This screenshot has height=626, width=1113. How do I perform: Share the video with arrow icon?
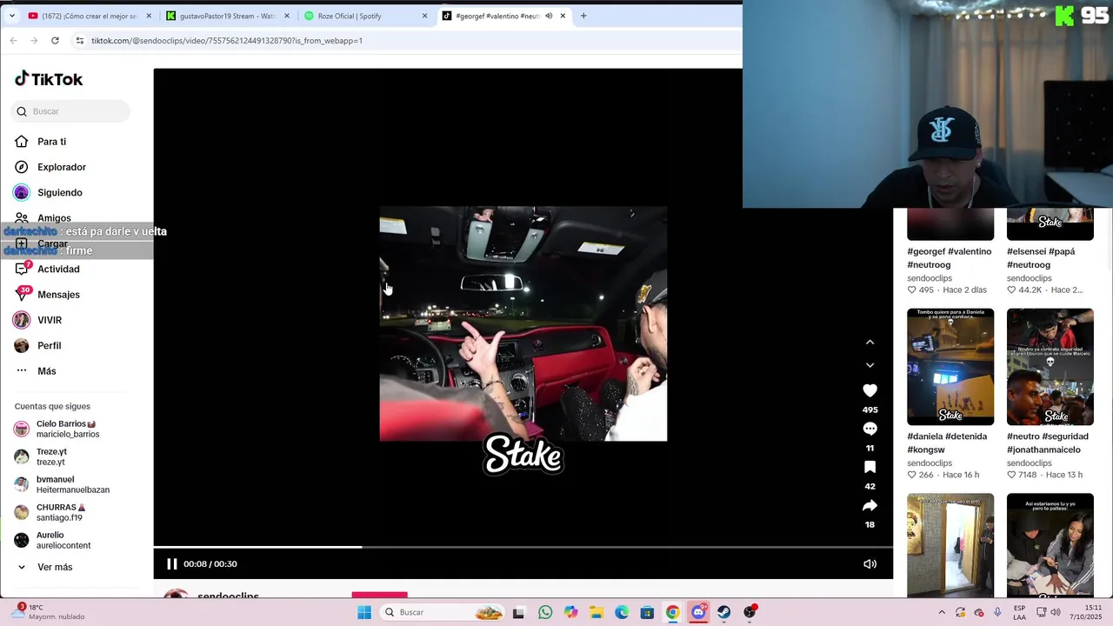coord(870,505)
